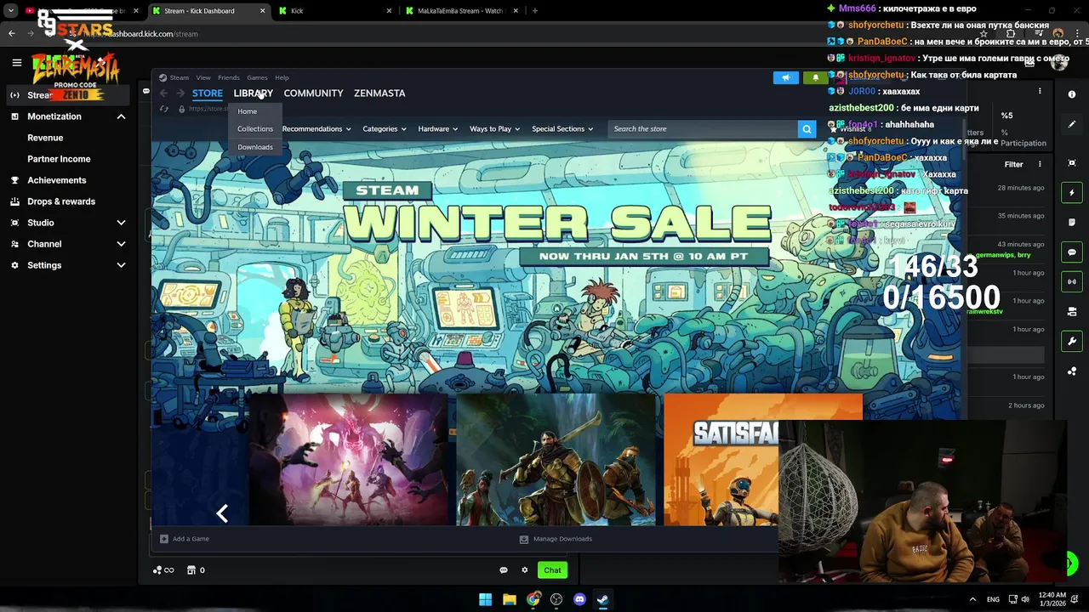Switch to the LIBRARY tab in Steam

tap(254, 93)
